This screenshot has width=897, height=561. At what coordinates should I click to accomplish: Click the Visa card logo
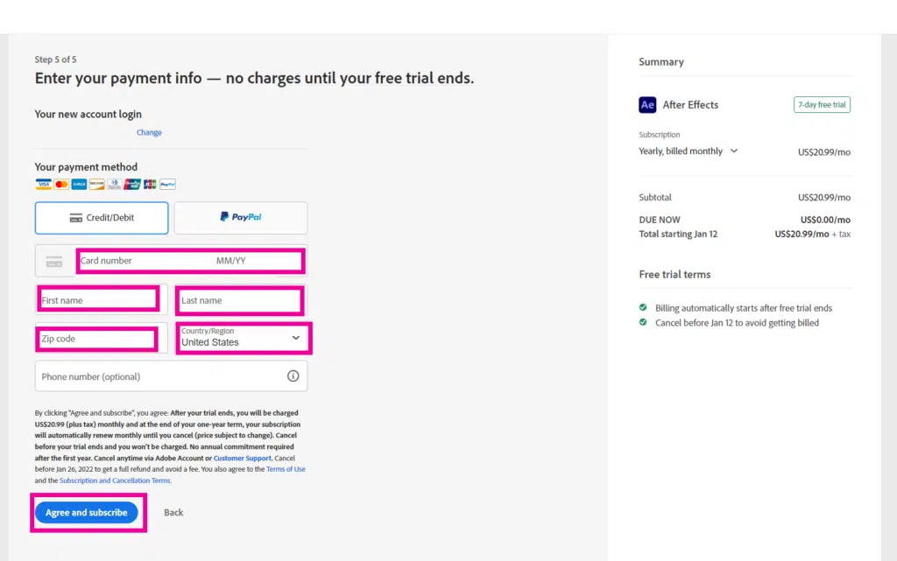pyautogui.click(x=43, y=185)
